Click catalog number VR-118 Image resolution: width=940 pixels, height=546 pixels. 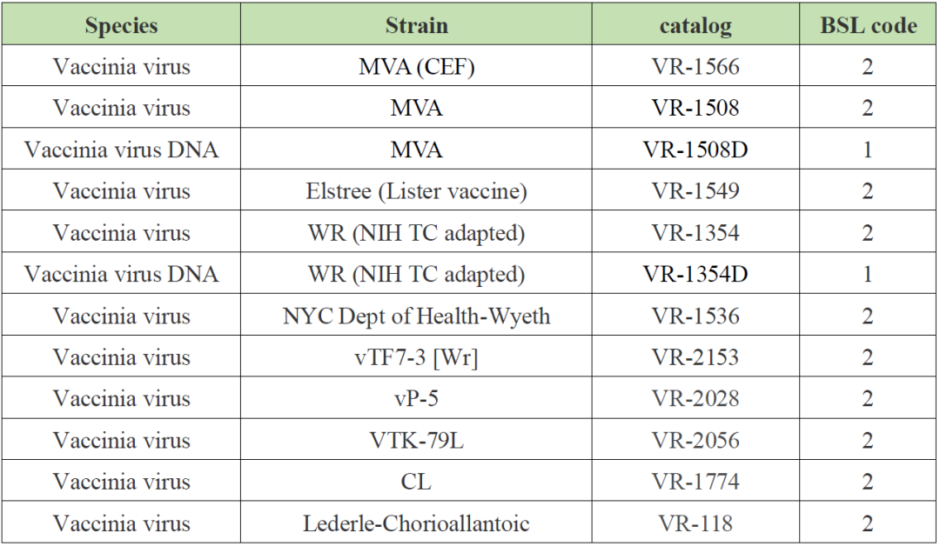coord(695,523)
